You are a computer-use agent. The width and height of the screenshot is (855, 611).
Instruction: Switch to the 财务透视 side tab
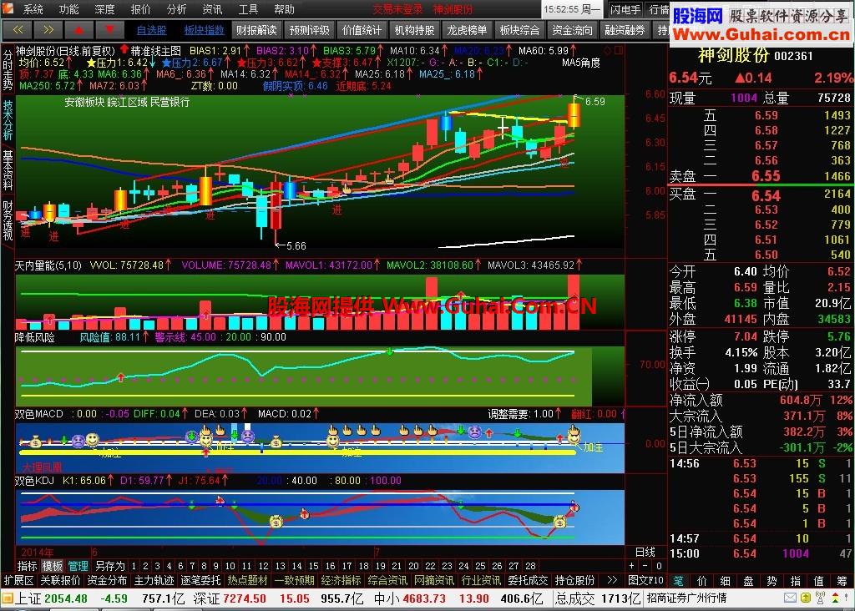coord(8,220)
